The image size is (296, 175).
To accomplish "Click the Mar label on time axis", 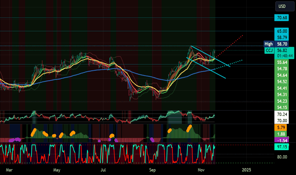I will coord(9,170).
